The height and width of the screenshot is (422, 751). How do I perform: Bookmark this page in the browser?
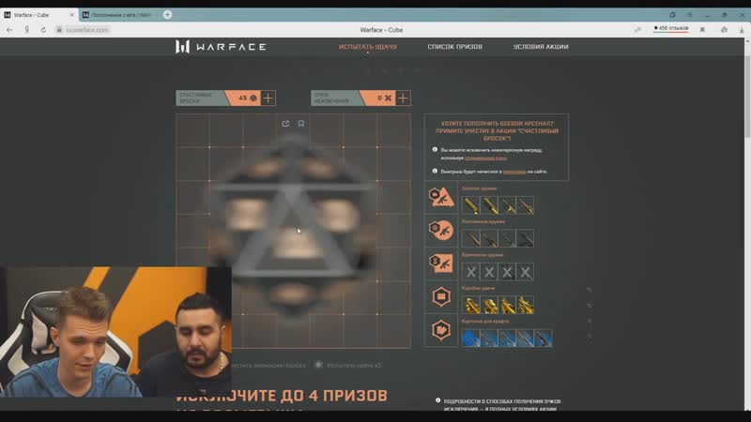click(702, 30)
